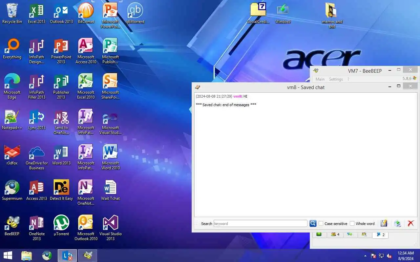This screenshot has width=420, height=262.
Task: Click the OneNote 2013 desktop icon
Action: [37, 228]
